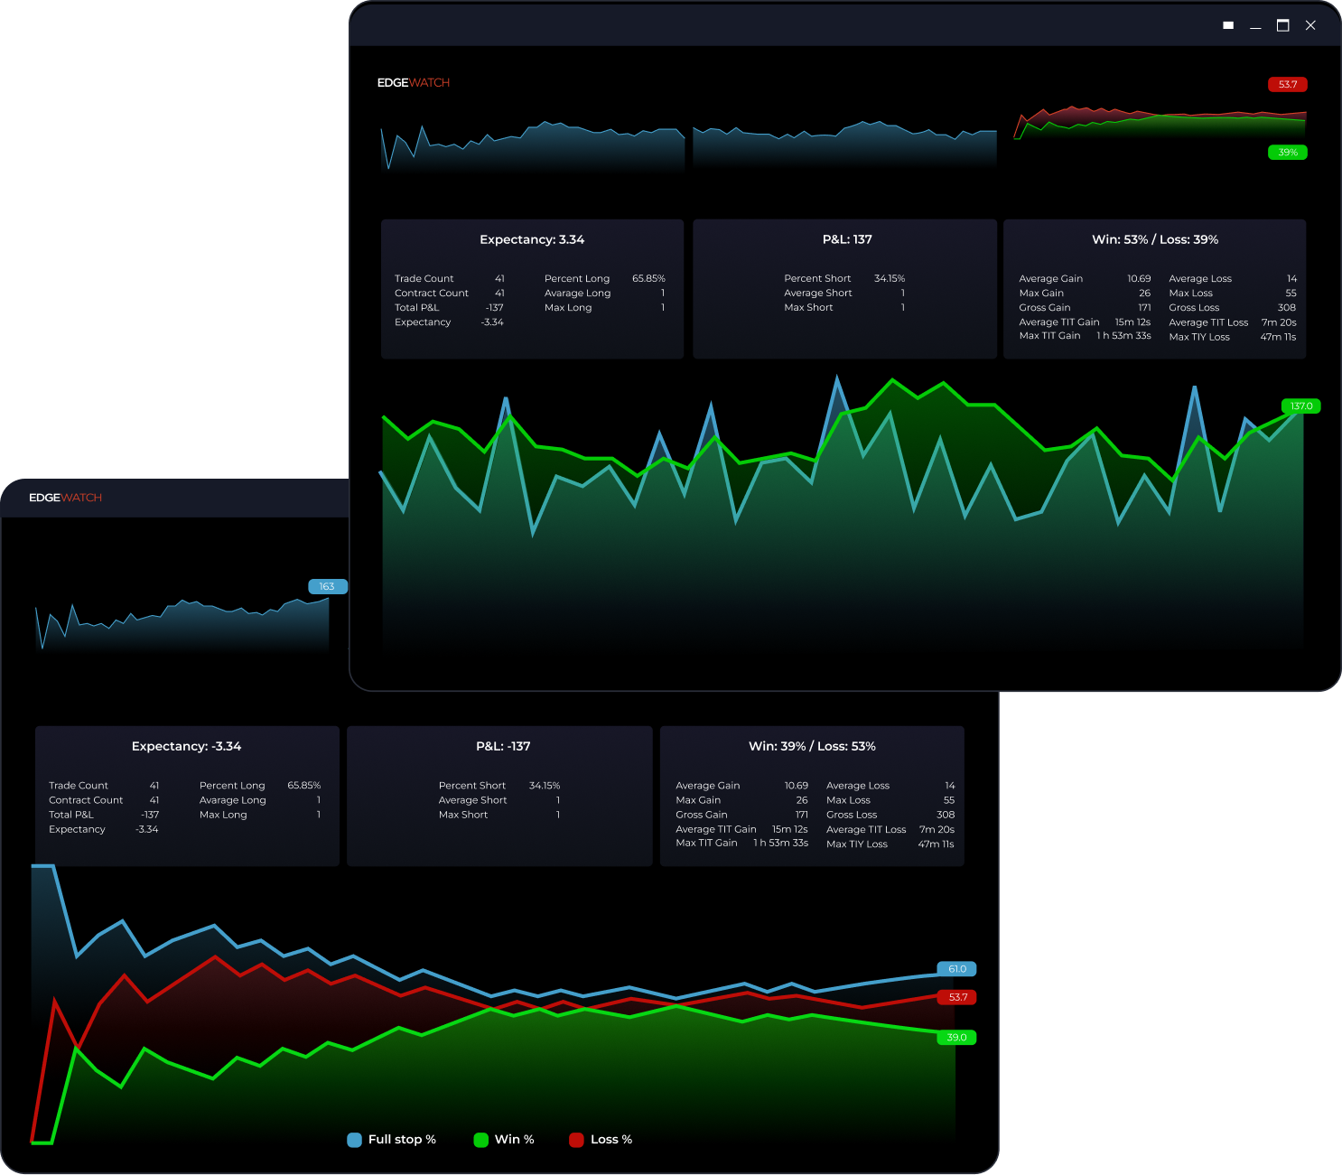This screenshot has height=1175, width=1342.
Task: Select 'Trade Count' in the front window
Action: click(424, 279)
